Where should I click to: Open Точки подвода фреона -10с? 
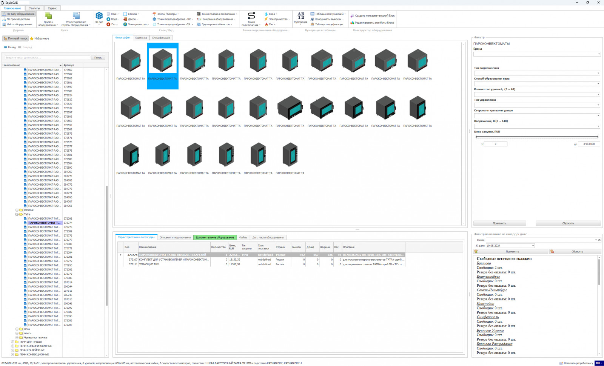[x=173, y=19]
